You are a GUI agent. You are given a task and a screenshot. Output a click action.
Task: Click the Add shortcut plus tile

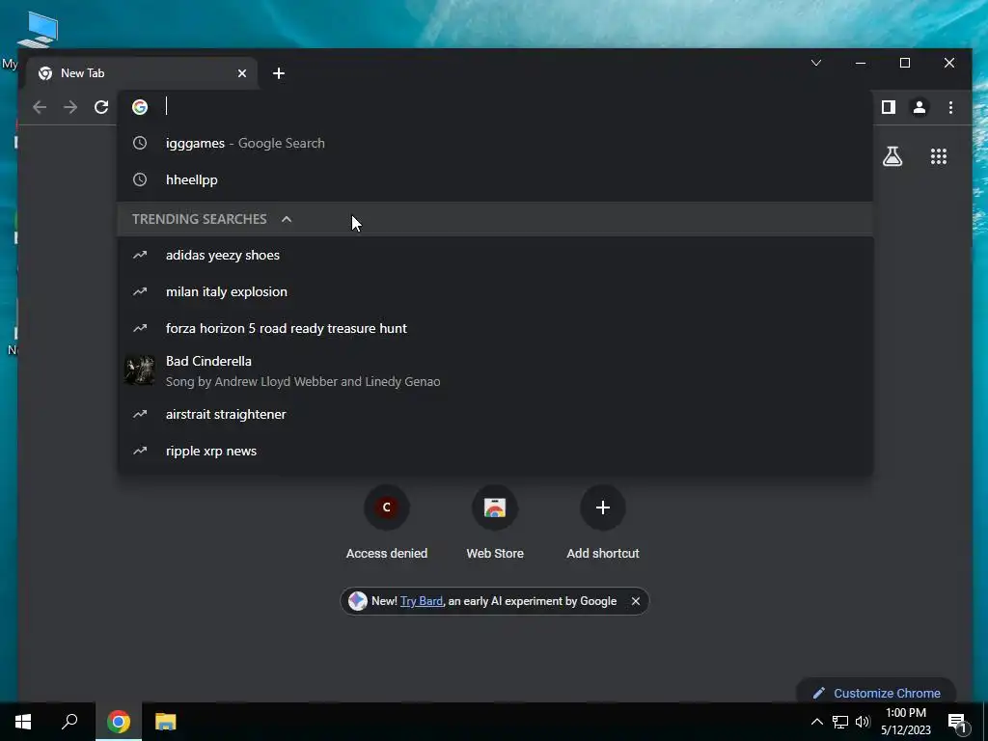(603, 522)
